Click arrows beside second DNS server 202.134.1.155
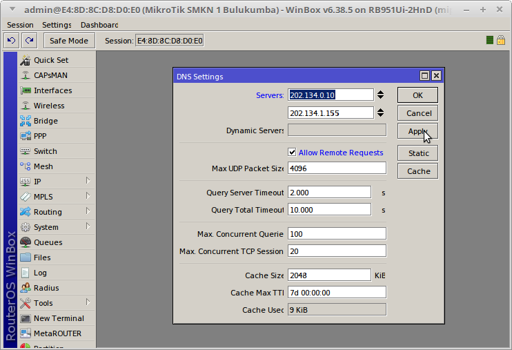This screenshot has width=512, height=350. [380, 113]
